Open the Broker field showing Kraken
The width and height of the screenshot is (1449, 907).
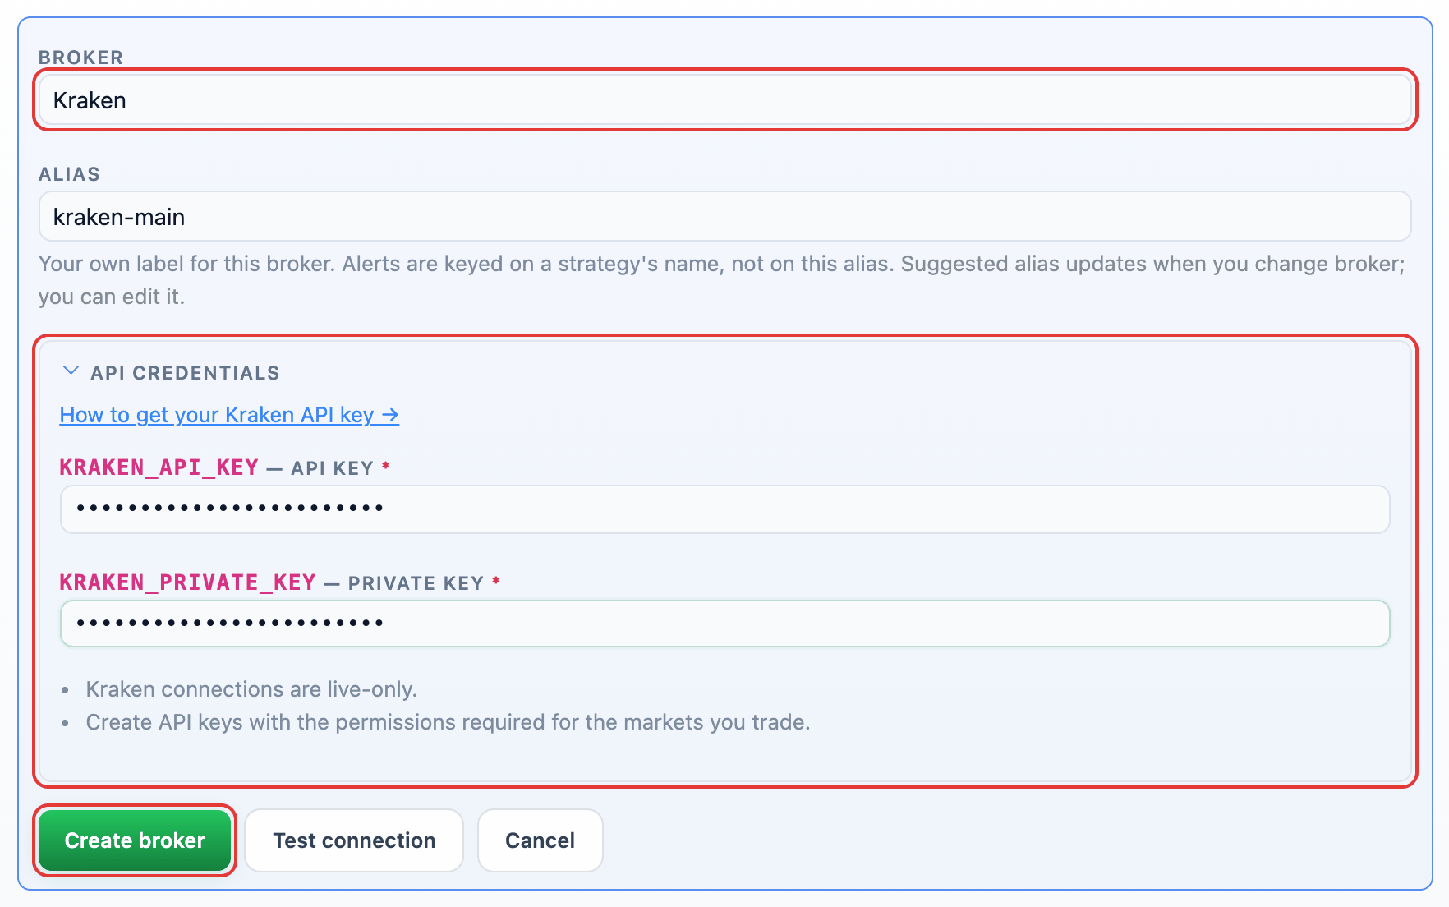click(x=724, y=100)
